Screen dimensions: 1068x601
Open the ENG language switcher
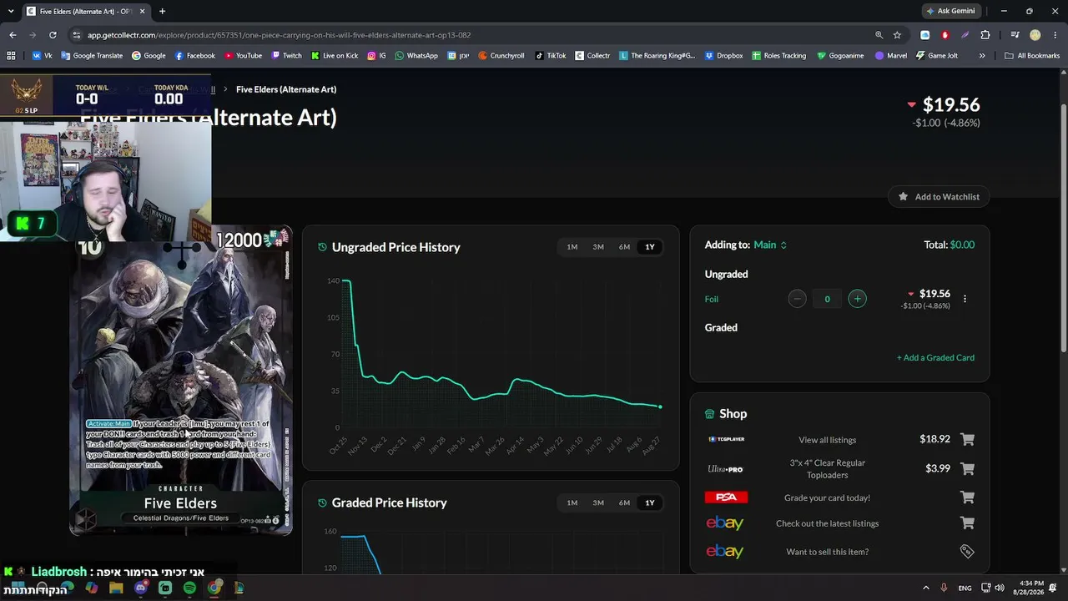pos(965,588)
